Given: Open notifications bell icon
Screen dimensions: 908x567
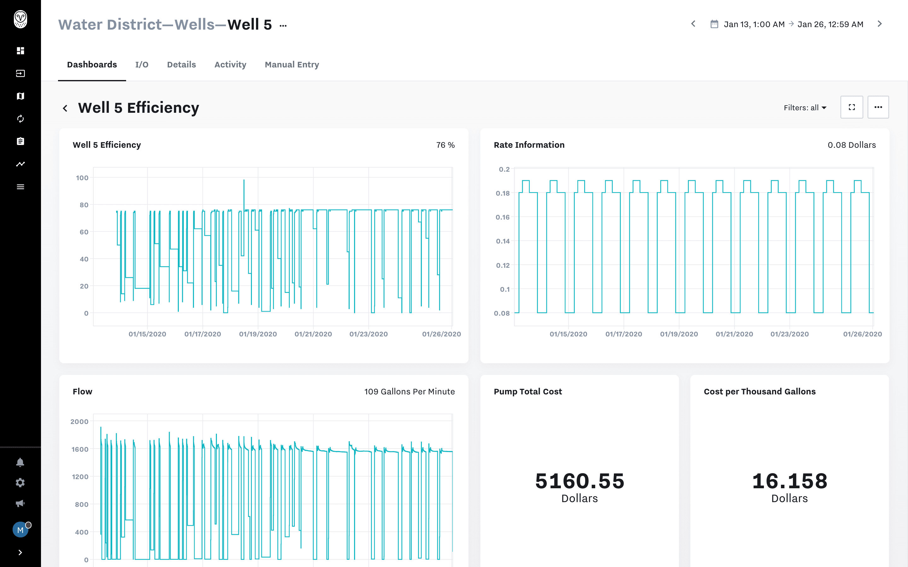Looking at the screenshot, I should coord(20,462).
